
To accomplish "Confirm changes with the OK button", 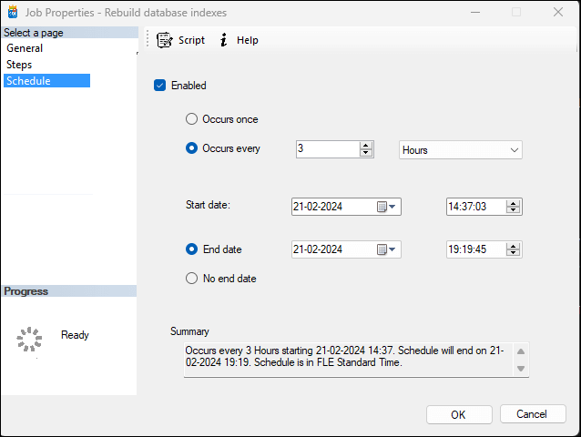I will pos(458,414).
